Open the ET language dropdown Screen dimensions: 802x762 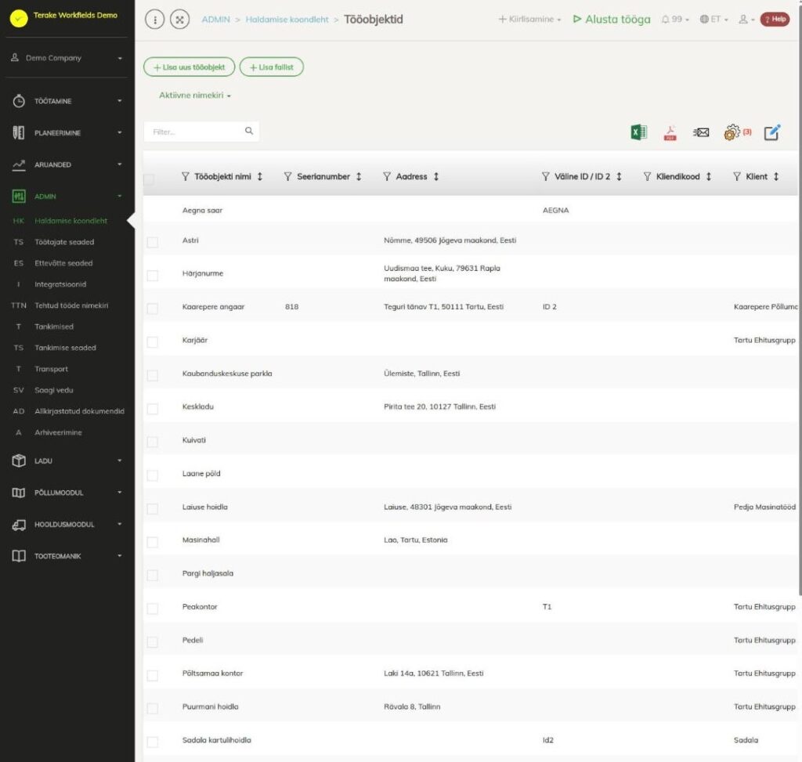coord(713,20)
